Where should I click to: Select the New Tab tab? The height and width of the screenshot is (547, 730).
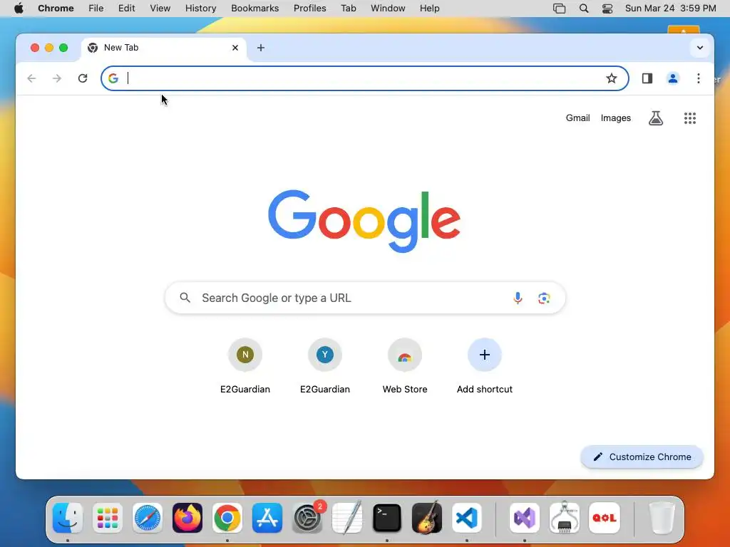pos(164,48)
